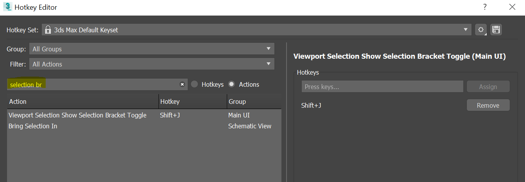Select the Bring Selection In action row
Screen dimensions: 525x182
[33, 126]
